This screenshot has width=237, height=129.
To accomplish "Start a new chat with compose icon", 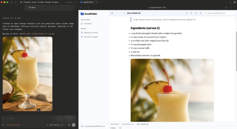I will tap(16, 2).
